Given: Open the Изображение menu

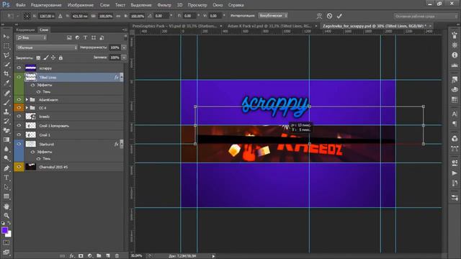Looking at the screenshot, I should (81, 5).
